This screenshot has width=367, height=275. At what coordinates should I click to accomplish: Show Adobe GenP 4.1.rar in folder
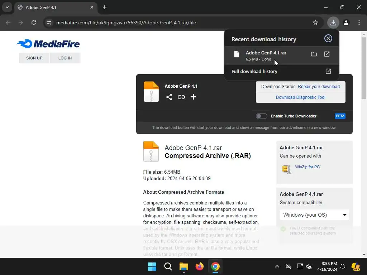[314, 54]
